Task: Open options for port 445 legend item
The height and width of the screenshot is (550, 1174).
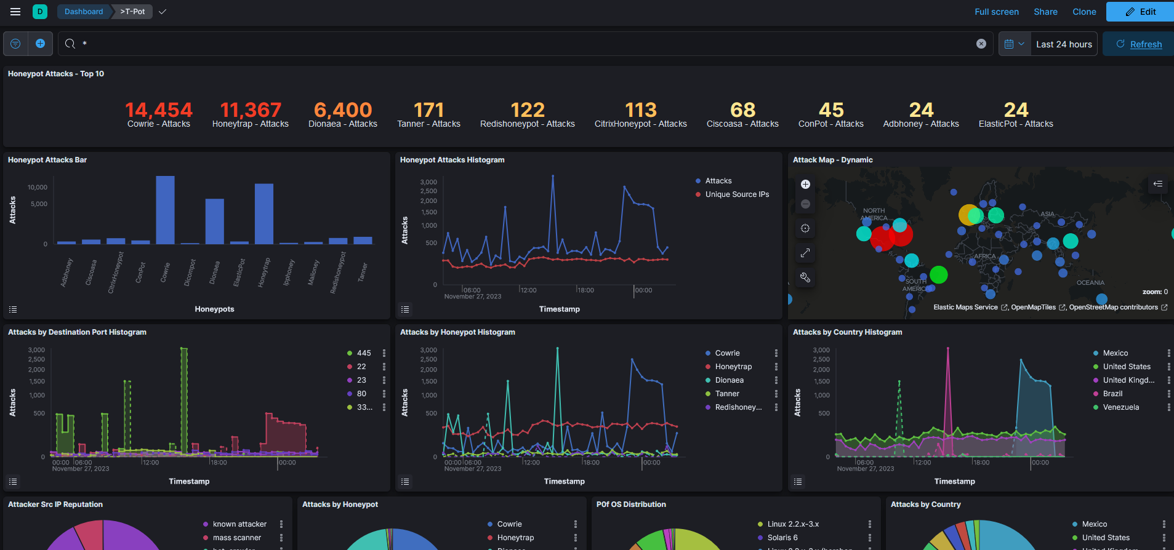Action: coord(384,353)
